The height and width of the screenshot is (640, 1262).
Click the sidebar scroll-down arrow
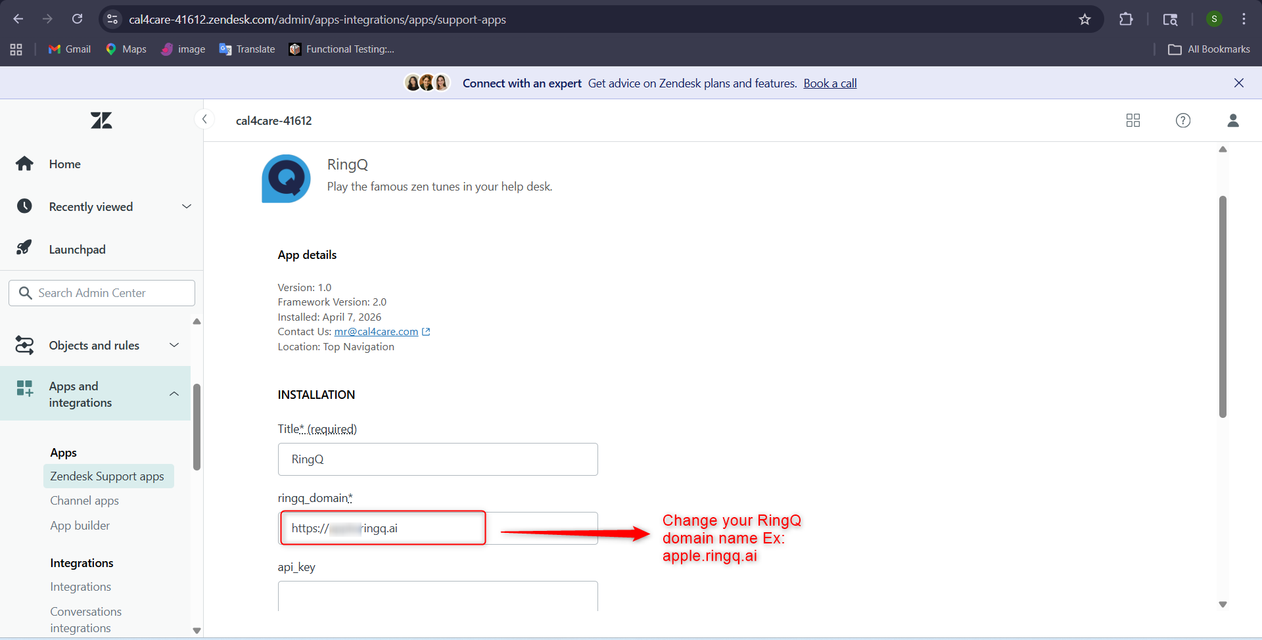(x=197, y=630)
